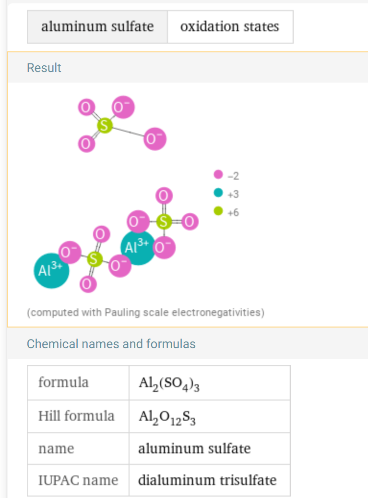This screenshot has height=498, width=368.
Task: Click the Pauling scale electronegativities note
Action: pos(145,313)
